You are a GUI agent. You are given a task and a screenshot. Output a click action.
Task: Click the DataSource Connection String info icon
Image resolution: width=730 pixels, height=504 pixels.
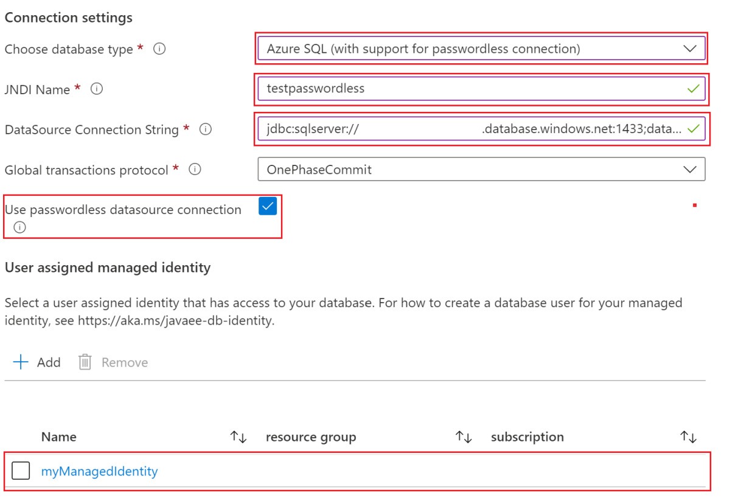206,129
